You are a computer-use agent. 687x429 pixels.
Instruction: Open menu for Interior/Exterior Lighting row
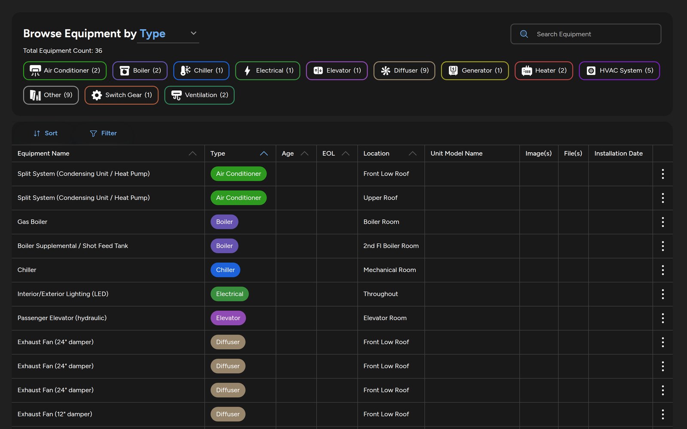click(663, 294)
